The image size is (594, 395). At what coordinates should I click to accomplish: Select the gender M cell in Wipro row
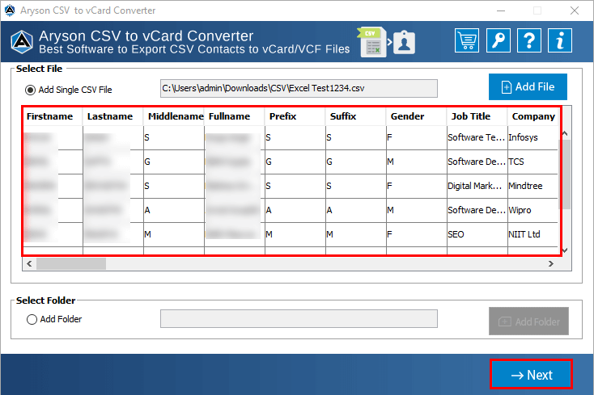point(416,210)
